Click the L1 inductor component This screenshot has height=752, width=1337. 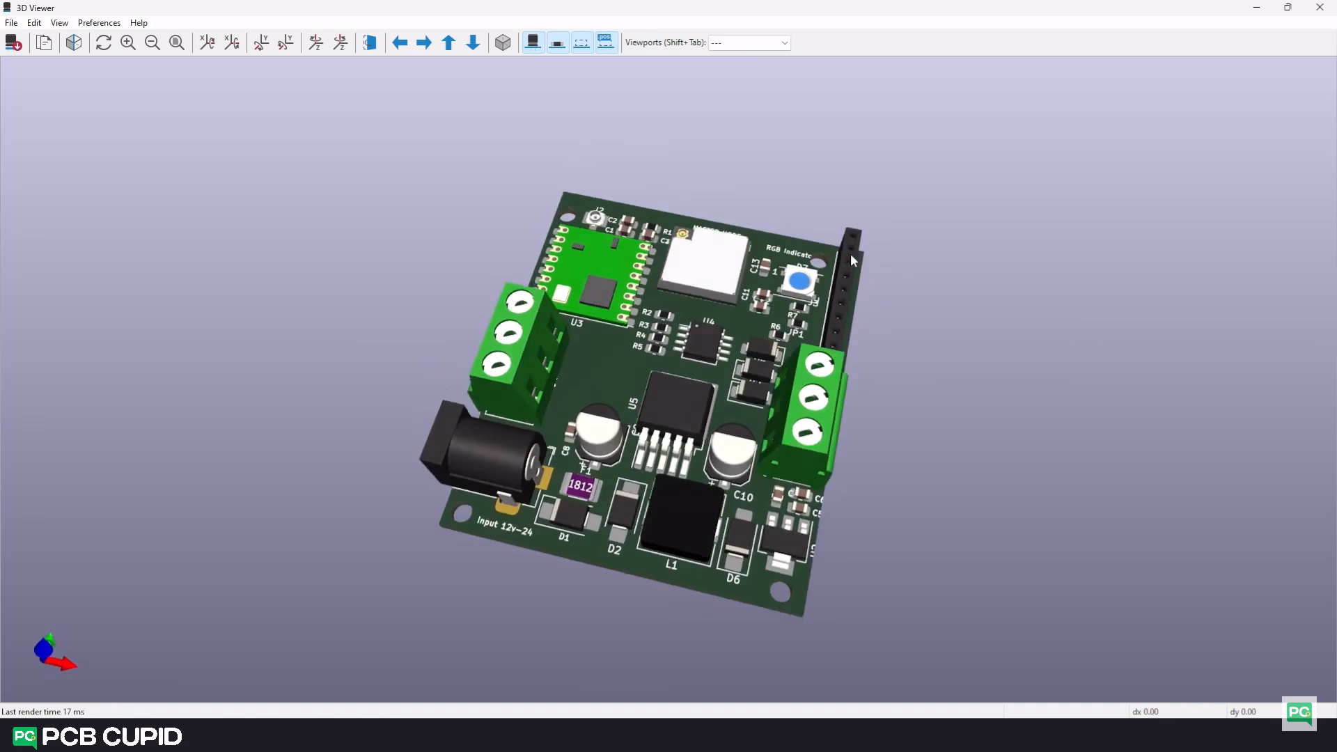tap(682, 519)
